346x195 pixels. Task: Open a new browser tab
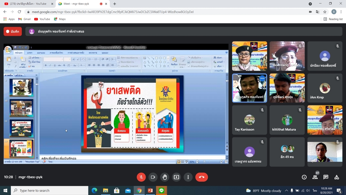[115, 4]
